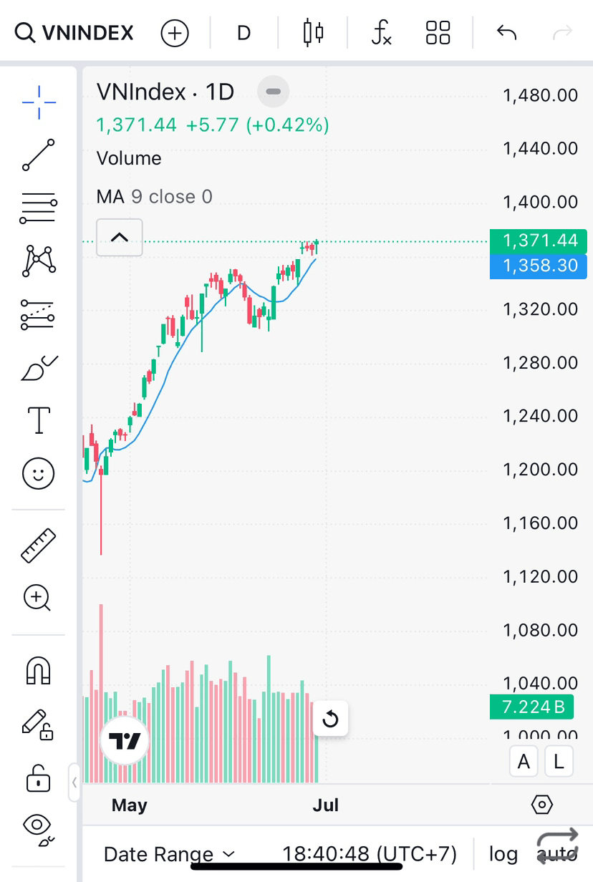
Task: Select the text annotation tool
Action: (x=39, y=420)
